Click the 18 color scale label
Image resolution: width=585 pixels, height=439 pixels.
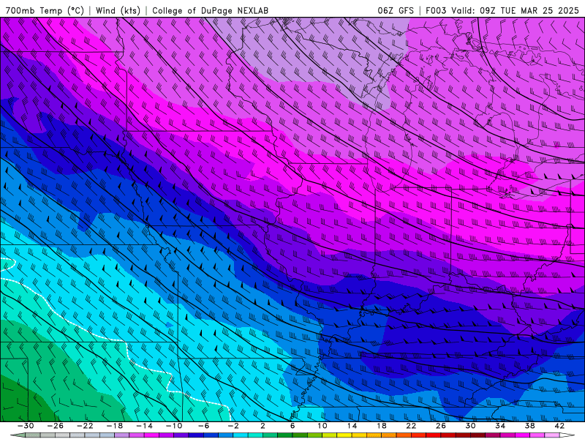click(381, 426)
